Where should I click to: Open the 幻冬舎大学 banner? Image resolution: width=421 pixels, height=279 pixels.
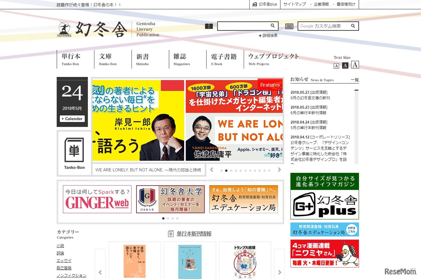pos(170,199)
